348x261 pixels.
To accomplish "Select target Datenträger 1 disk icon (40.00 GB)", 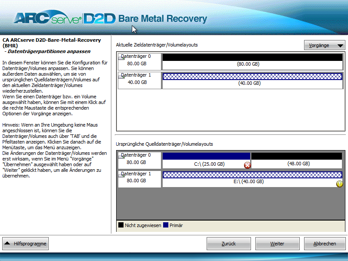I will click(121, 77).
